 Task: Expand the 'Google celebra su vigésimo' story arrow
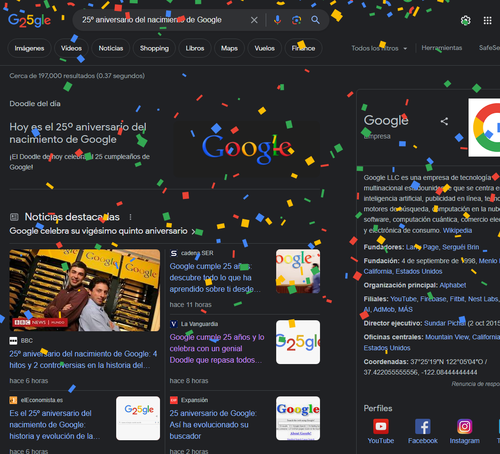tap(193, 231)
